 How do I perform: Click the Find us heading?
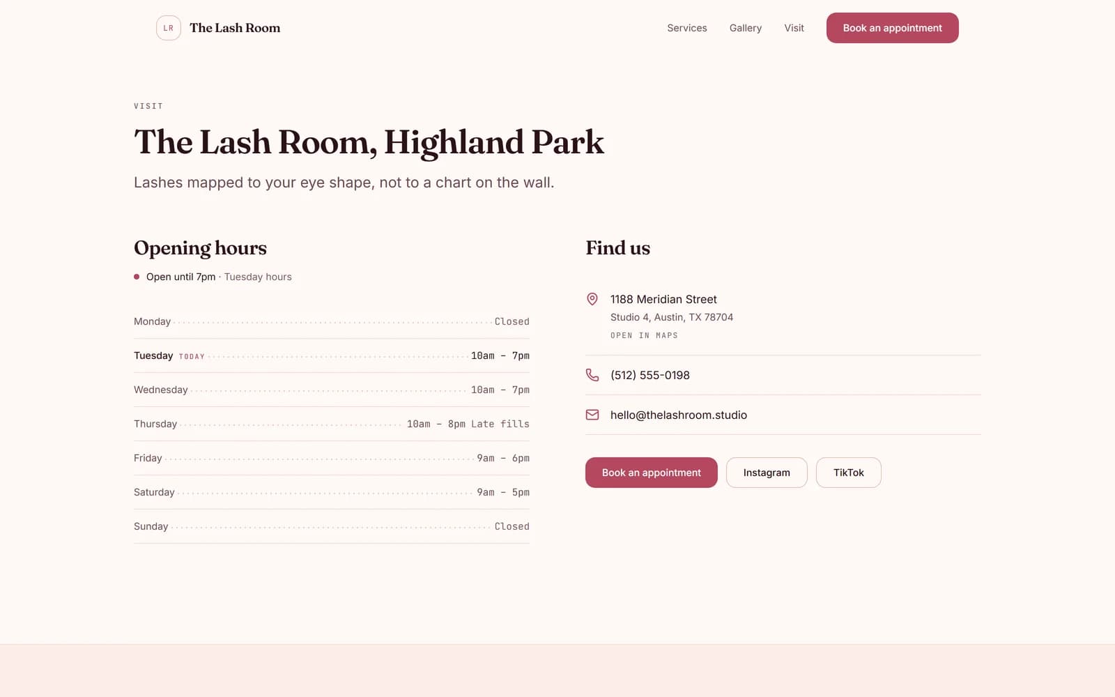pyautogui.click(x=618, y=248)
